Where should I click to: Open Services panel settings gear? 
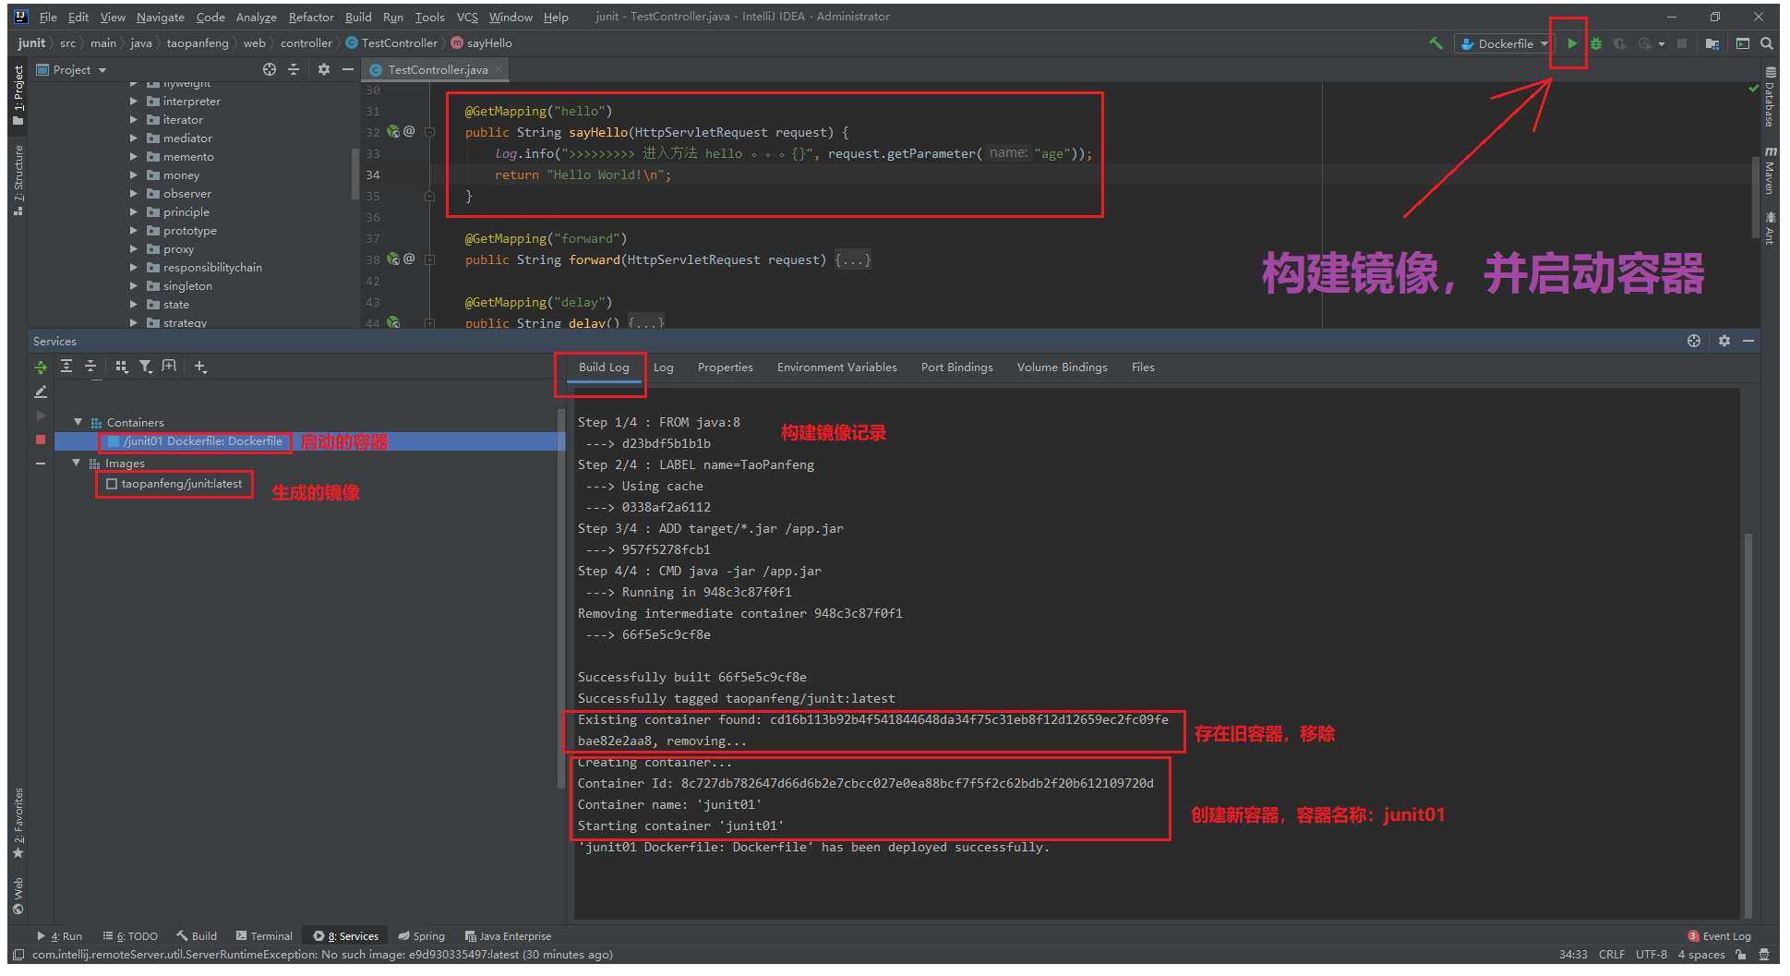(1724, 341)
